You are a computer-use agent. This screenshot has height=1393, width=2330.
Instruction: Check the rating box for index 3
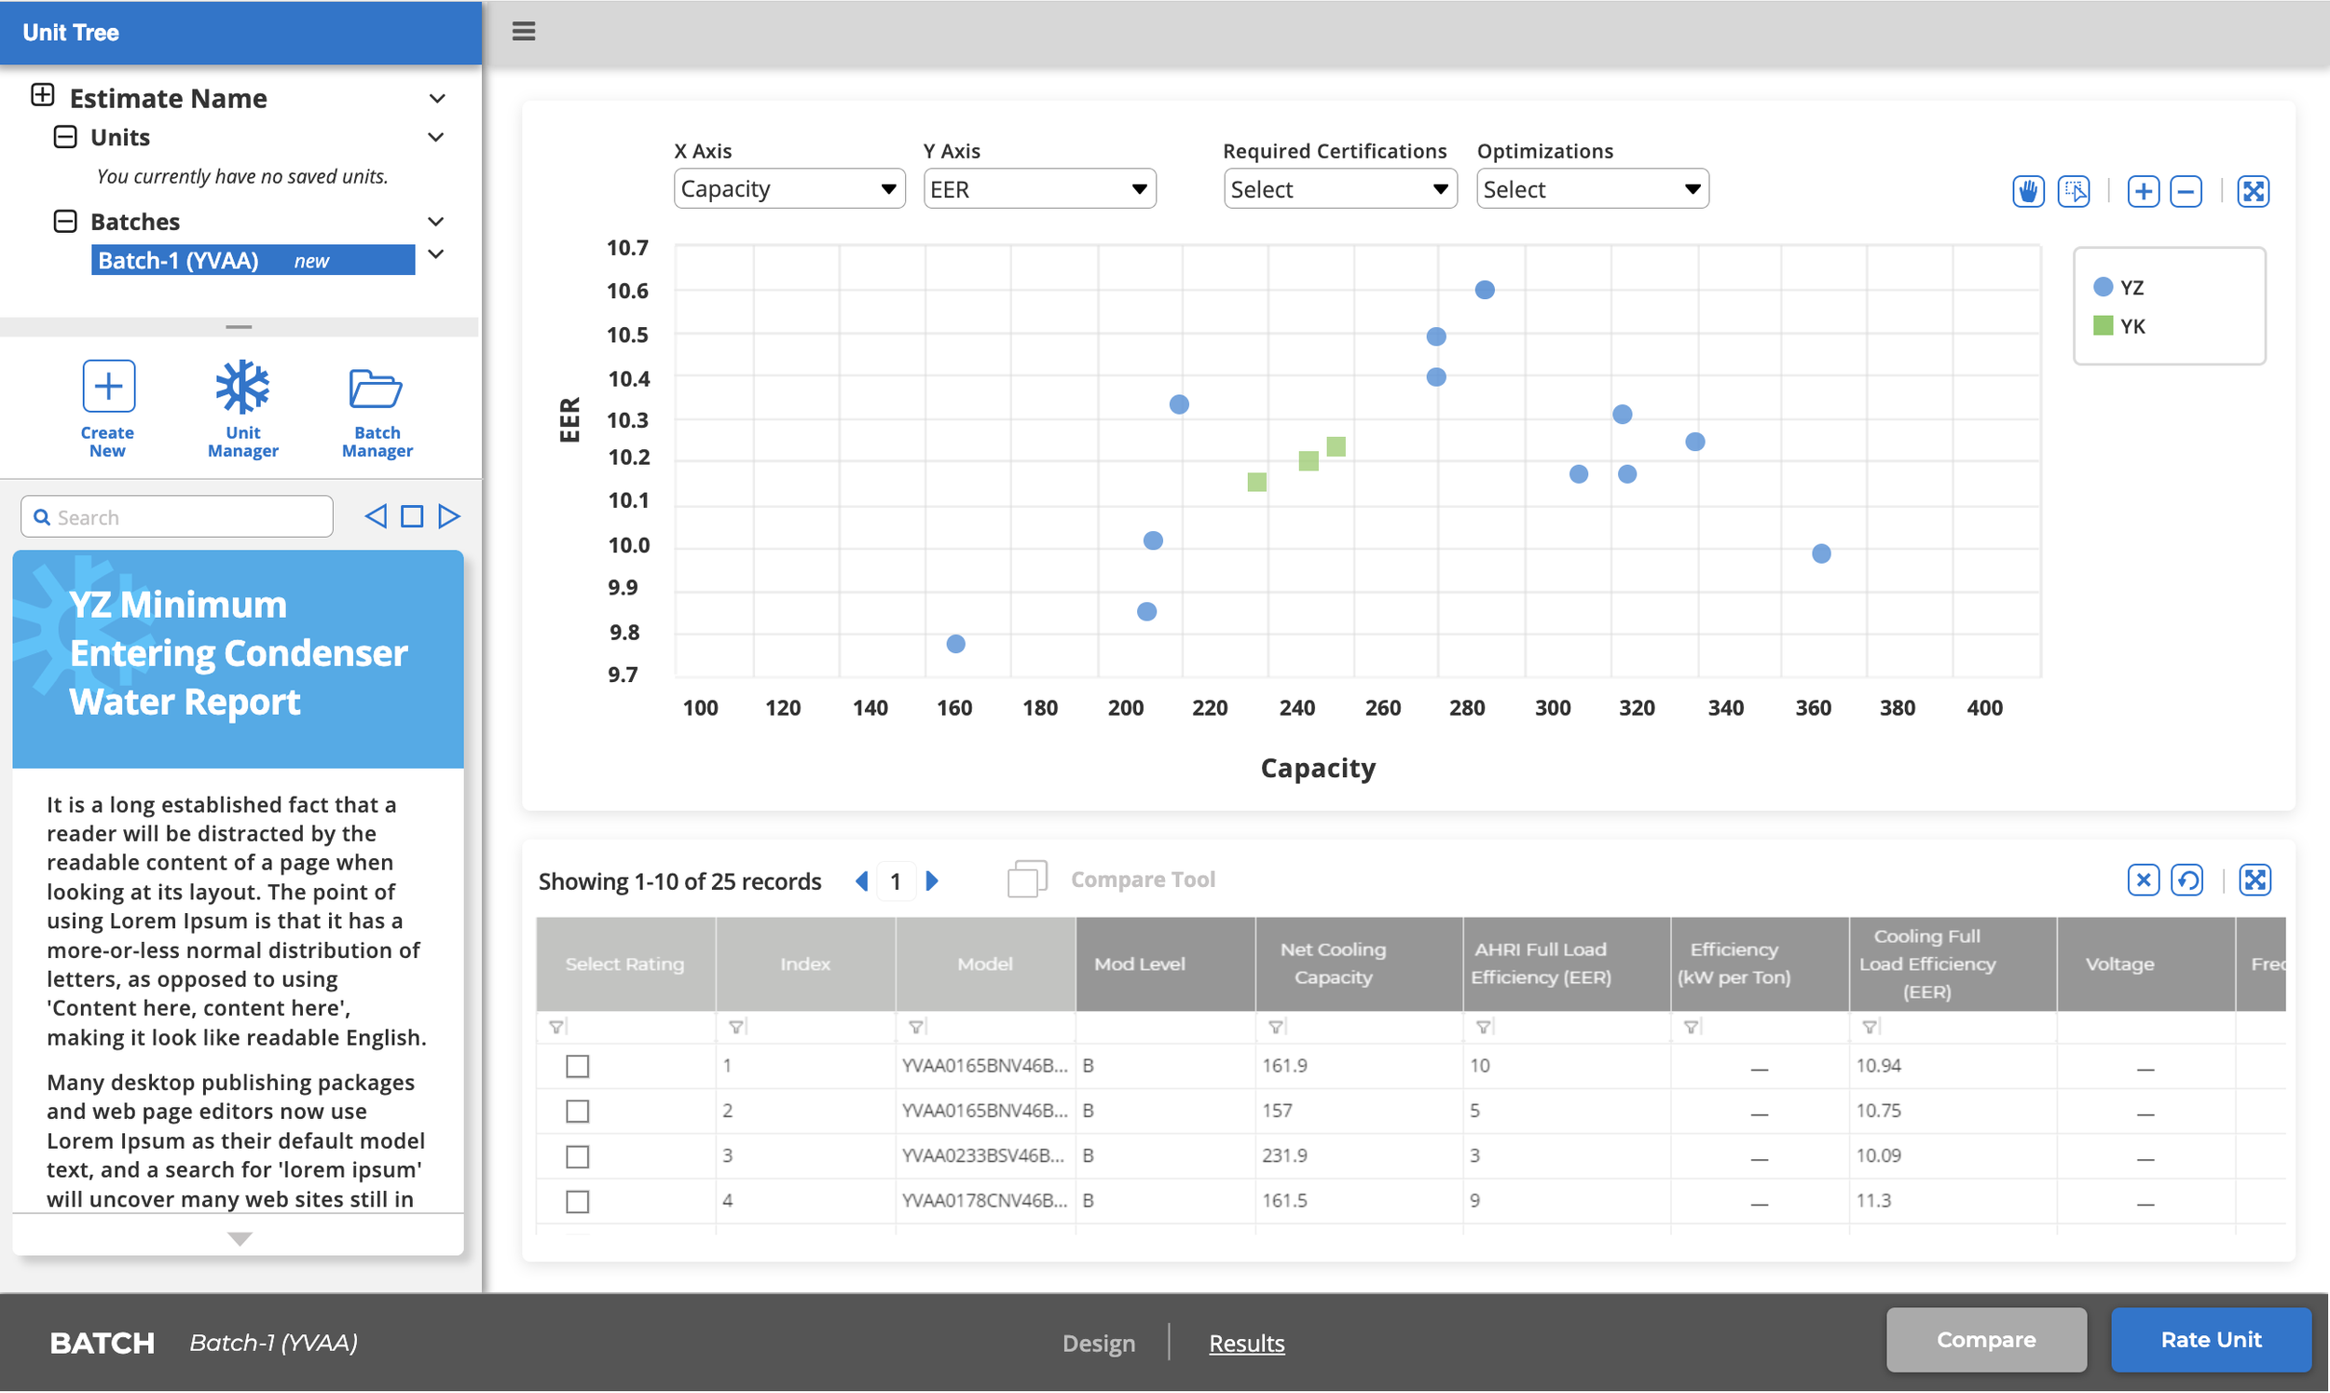point(577,1157)
